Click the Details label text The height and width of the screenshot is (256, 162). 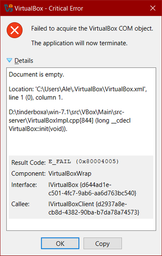pyautogui.click(x=24, y=61)
